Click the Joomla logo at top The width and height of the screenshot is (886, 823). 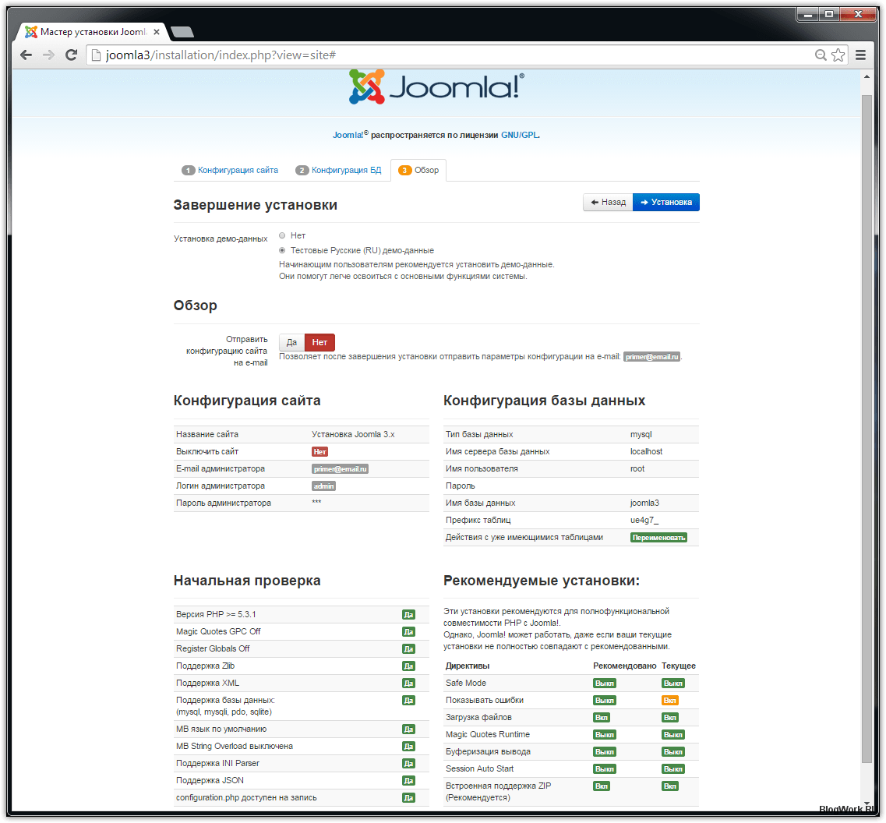point(436,87)
